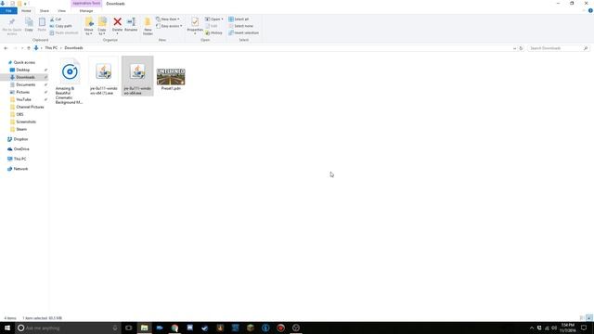Click Paste shortcut in ribbon
594x334 pixels.
coord(64,33)
